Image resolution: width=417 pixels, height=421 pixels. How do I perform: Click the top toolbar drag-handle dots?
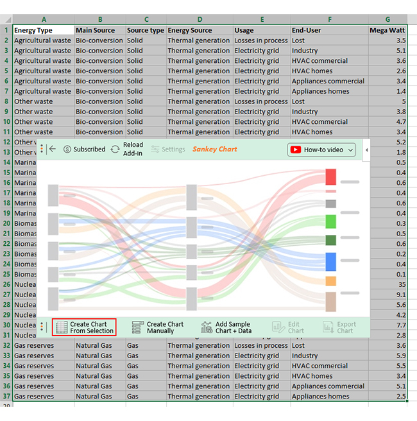tap(42, 149)
